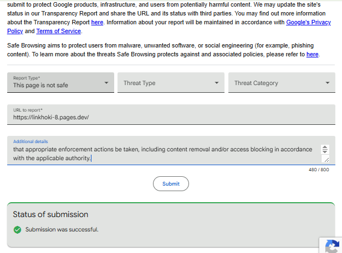Click the textarea scroll up arrow

click(325, 147)
